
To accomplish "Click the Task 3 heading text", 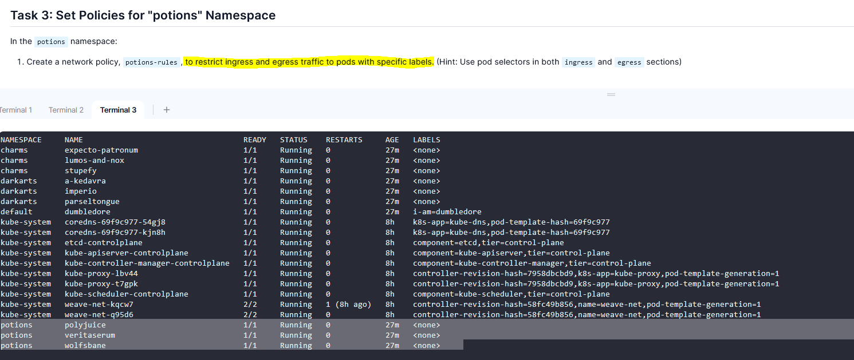I will point(143,15).
